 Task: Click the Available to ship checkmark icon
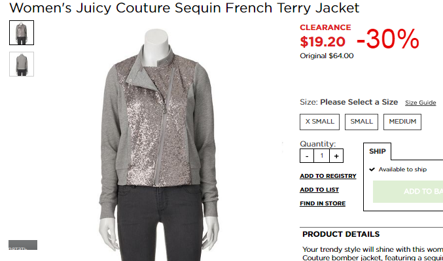point(372,169)
